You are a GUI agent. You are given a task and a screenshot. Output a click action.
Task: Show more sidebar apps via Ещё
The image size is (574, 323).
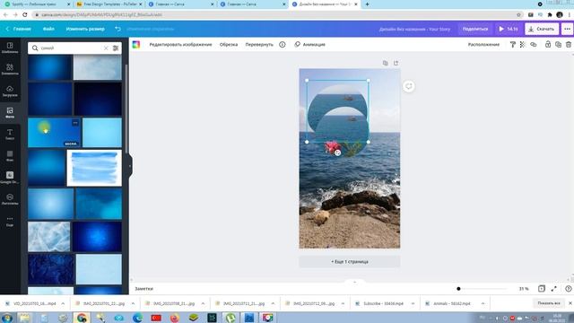point(10,221)
